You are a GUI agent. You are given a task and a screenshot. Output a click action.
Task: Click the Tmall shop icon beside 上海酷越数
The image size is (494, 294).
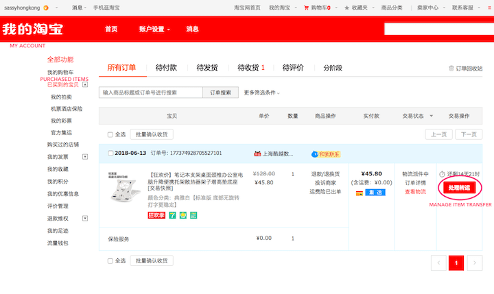[257, 153]
